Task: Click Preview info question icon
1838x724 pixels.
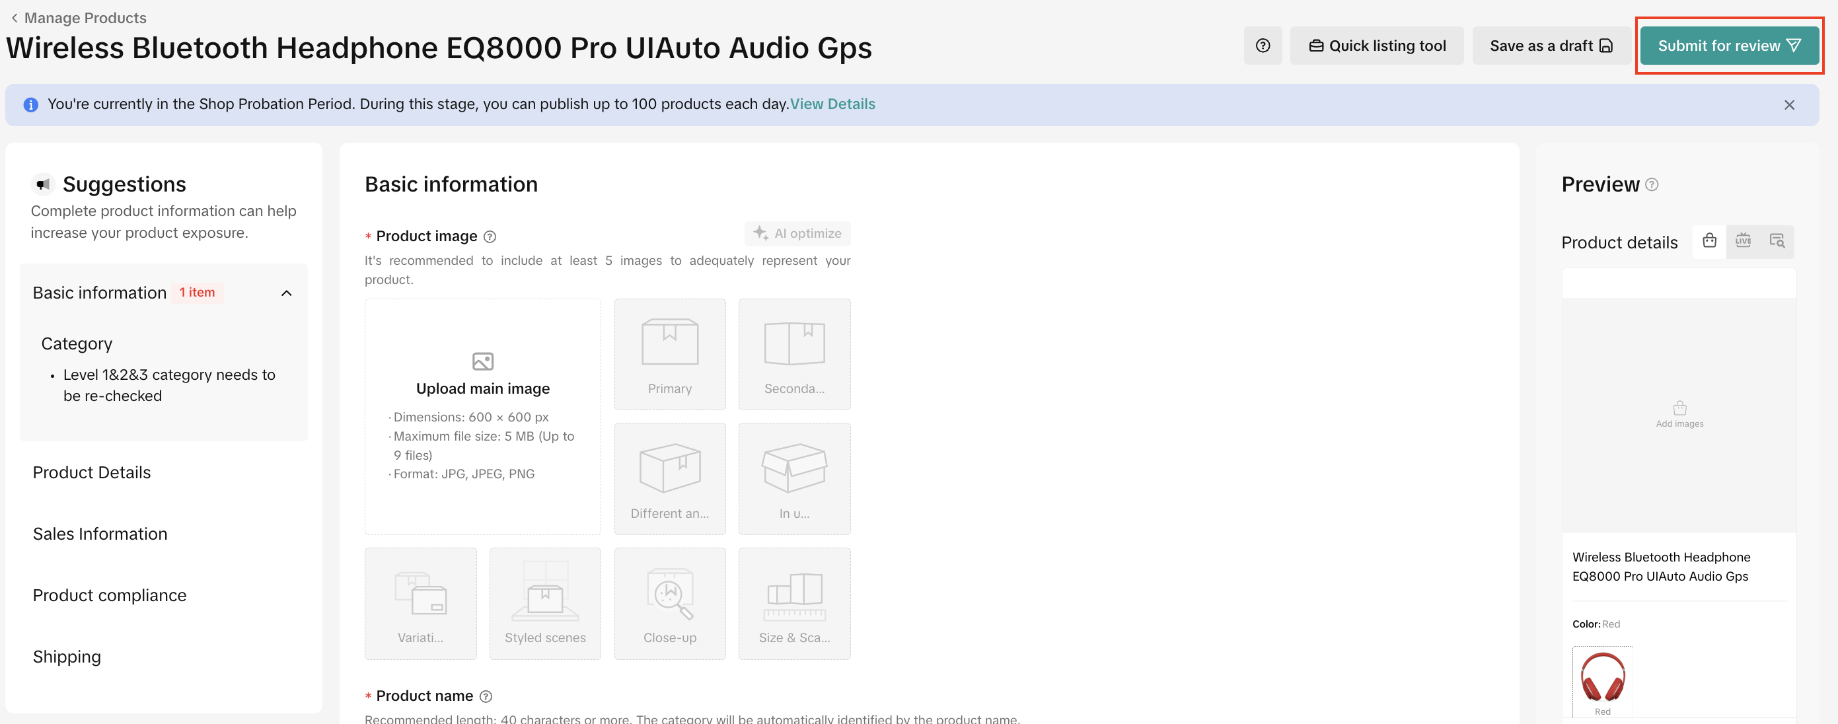Action: pyautogui.click(x=1651, y=185)
